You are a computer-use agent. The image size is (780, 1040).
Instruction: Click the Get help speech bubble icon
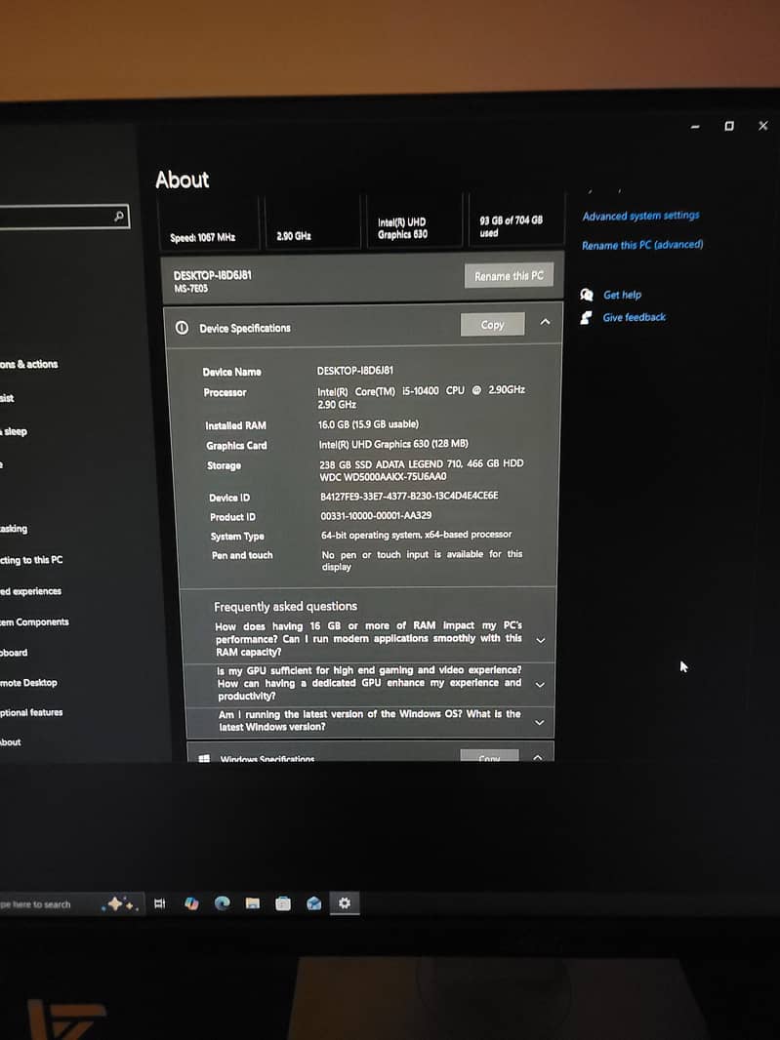pos(586,295)
